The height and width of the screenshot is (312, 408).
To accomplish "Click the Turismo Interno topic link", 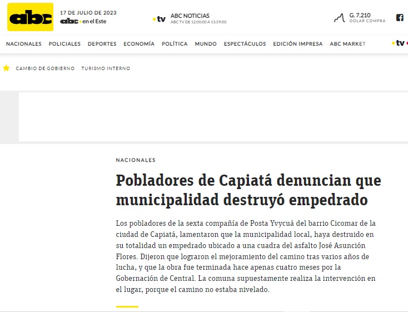I will pyautogui.click(x=106, y=68).
